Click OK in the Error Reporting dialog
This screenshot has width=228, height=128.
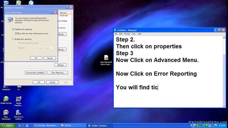(36, 58)
